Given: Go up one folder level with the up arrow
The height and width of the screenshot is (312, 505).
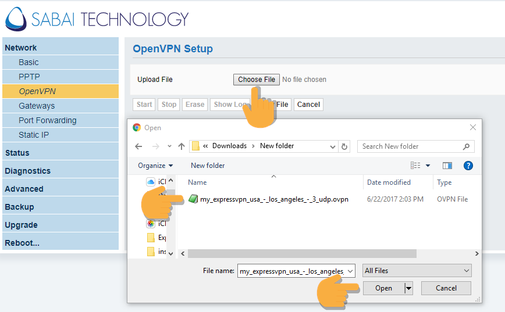Looking at the screenshot, I should click(182, 146).
